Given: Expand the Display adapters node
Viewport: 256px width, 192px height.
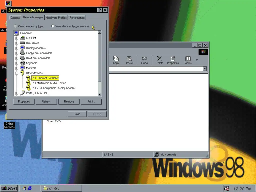Looking at the screenshot, I should coord(16,48).
